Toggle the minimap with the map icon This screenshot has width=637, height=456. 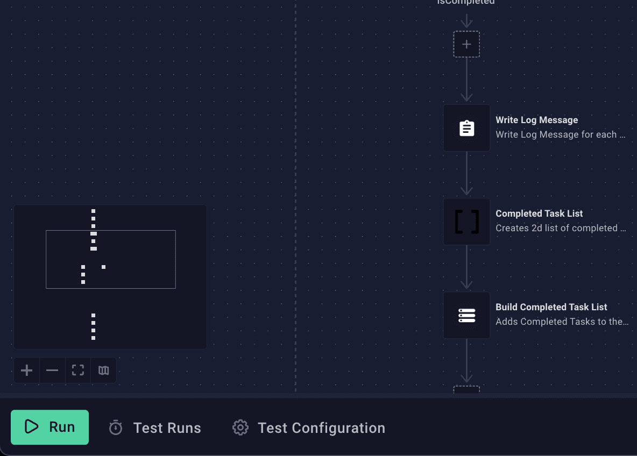coord(104,370)
